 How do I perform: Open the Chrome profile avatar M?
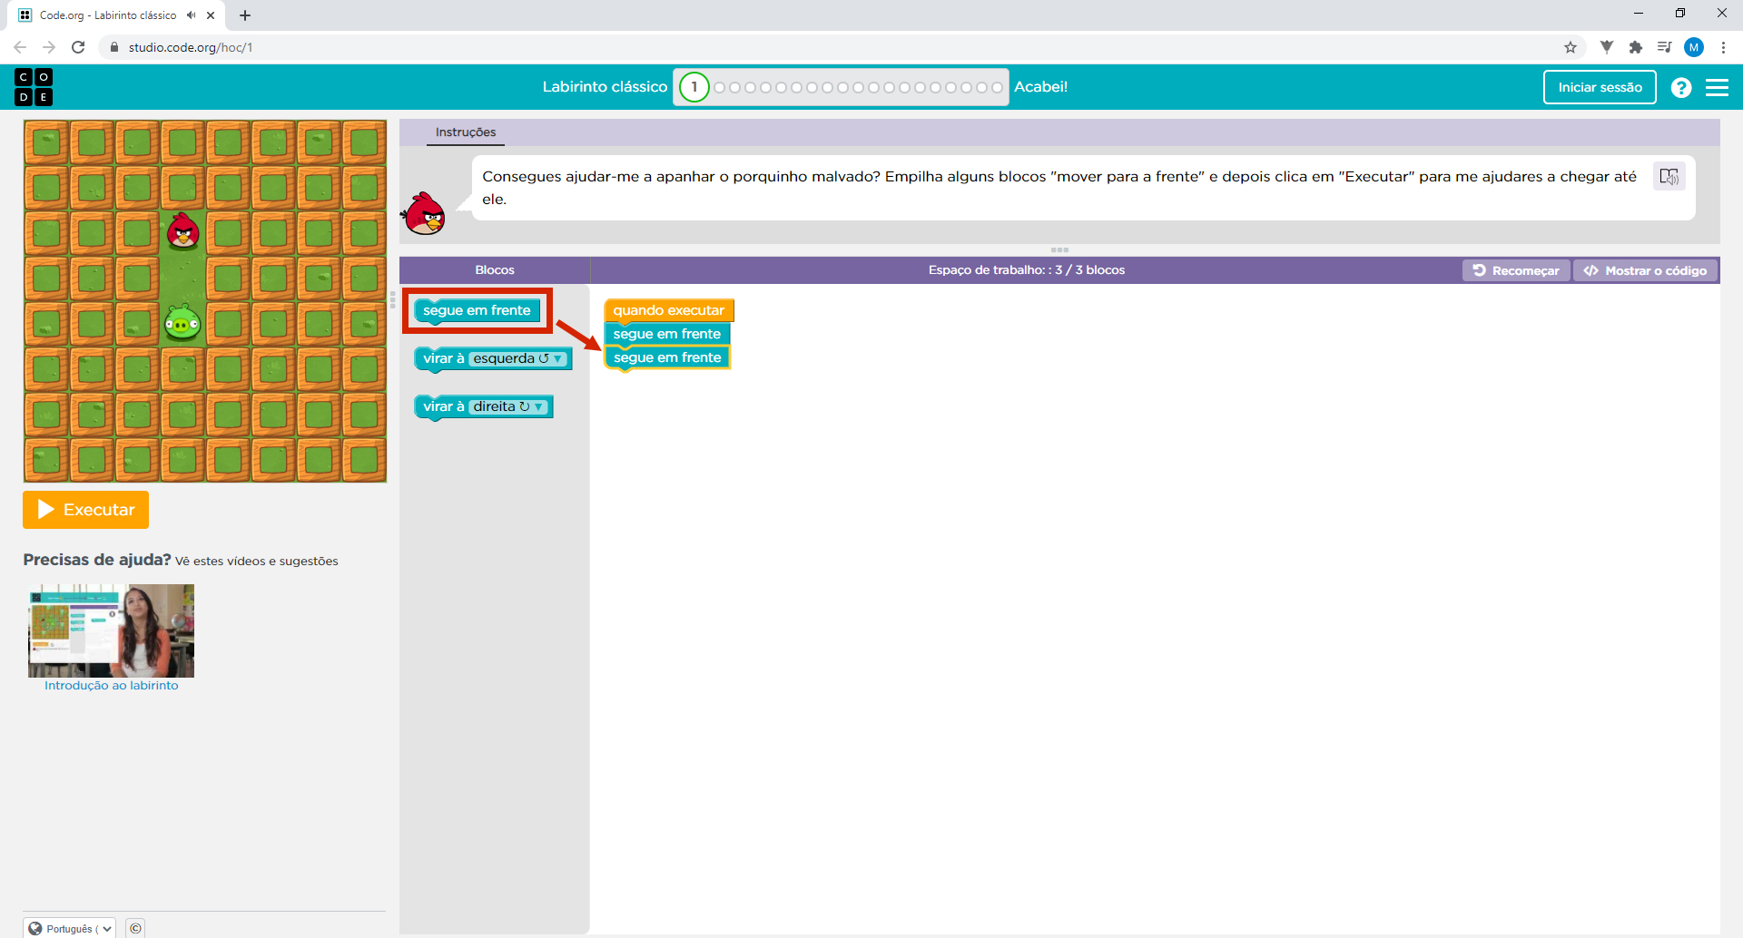coord(1694,47)
